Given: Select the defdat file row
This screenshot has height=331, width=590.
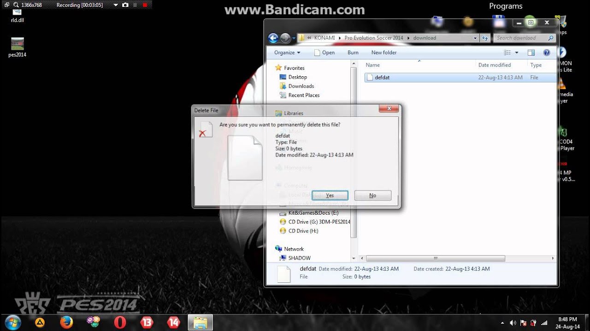Looking at the screenshot, I should pyautogui.click(x=460, y=78).
